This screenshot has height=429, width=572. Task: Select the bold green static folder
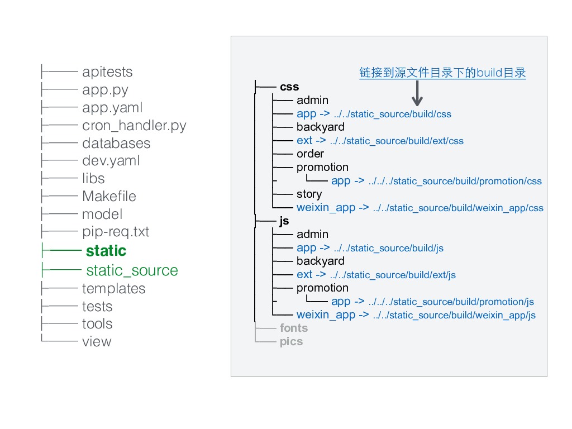[106, 251]
